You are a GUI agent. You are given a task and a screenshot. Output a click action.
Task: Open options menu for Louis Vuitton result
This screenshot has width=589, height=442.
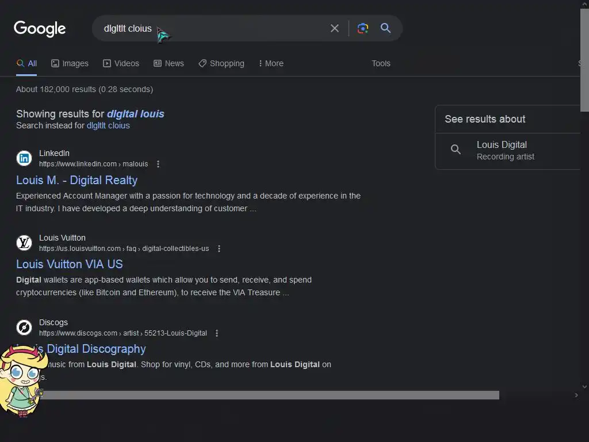click(x=219, y=249)
